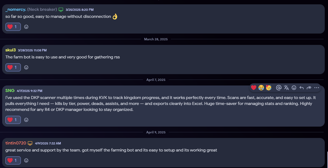This screenshot has width=328, height=168.
Task: React with red heart in hover toolbar
Action: point(253,88)
